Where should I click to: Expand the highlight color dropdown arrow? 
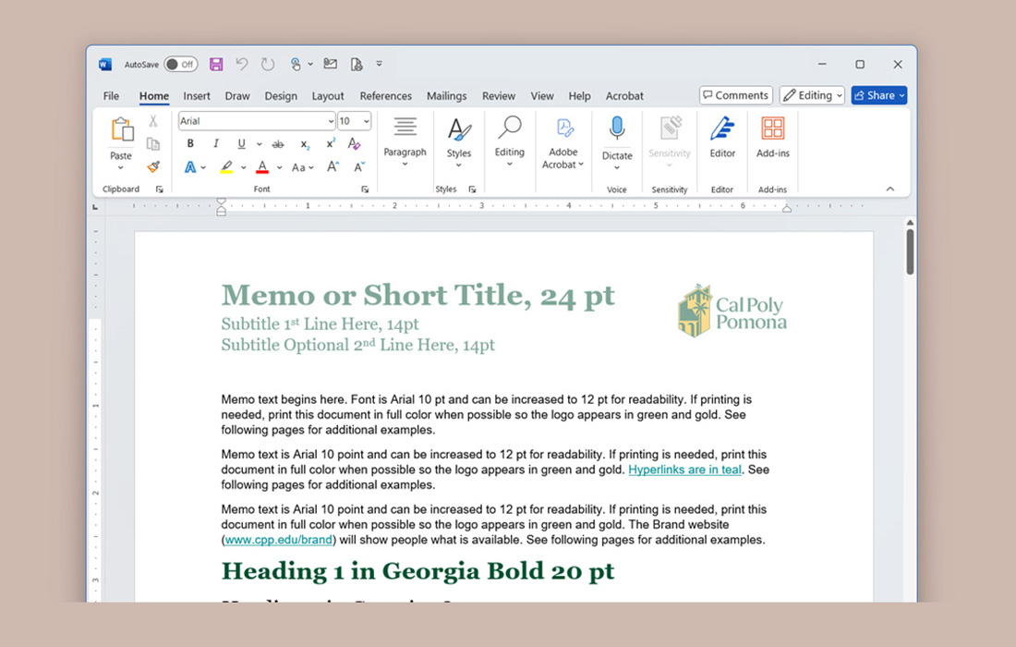pos(243,167)
